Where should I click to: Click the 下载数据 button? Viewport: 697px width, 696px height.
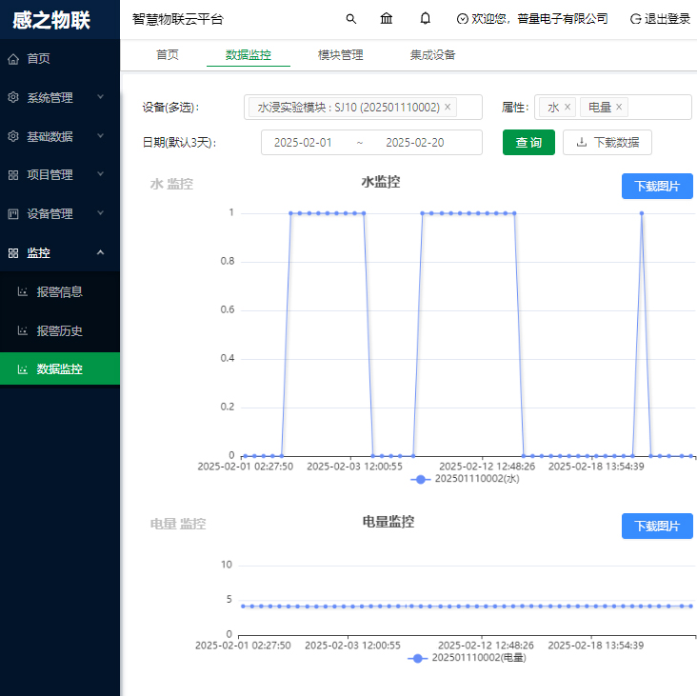coord(607,143)
